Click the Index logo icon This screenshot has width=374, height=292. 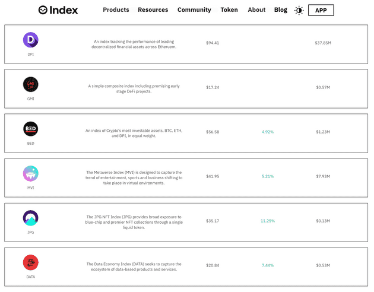(x=43, y=10)
